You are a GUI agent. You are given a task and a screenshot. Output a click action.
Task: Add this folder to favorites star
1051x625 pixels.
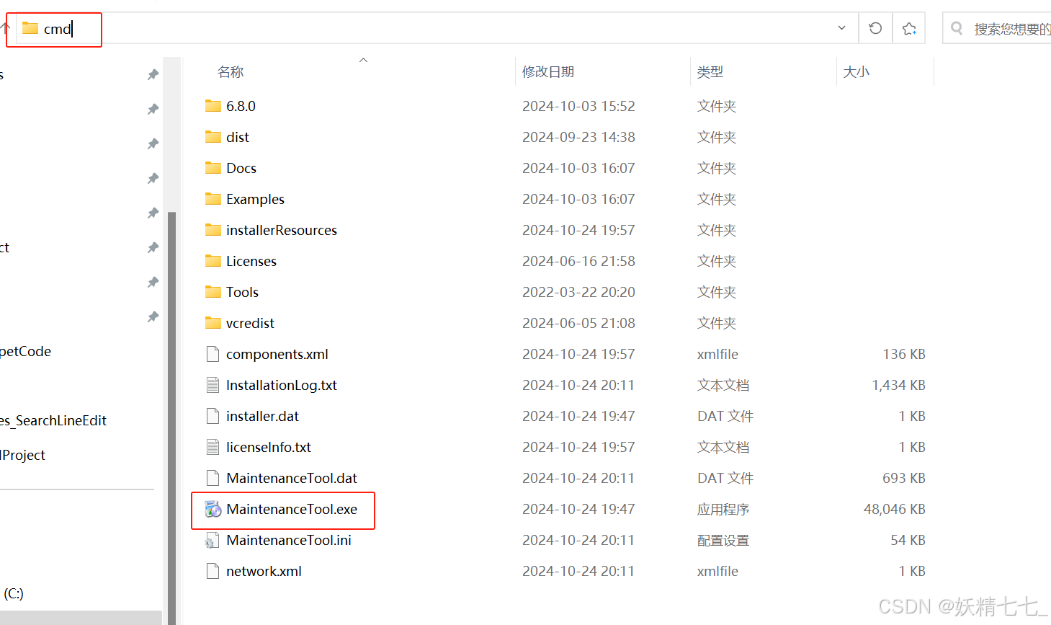(x=909, y=28)
